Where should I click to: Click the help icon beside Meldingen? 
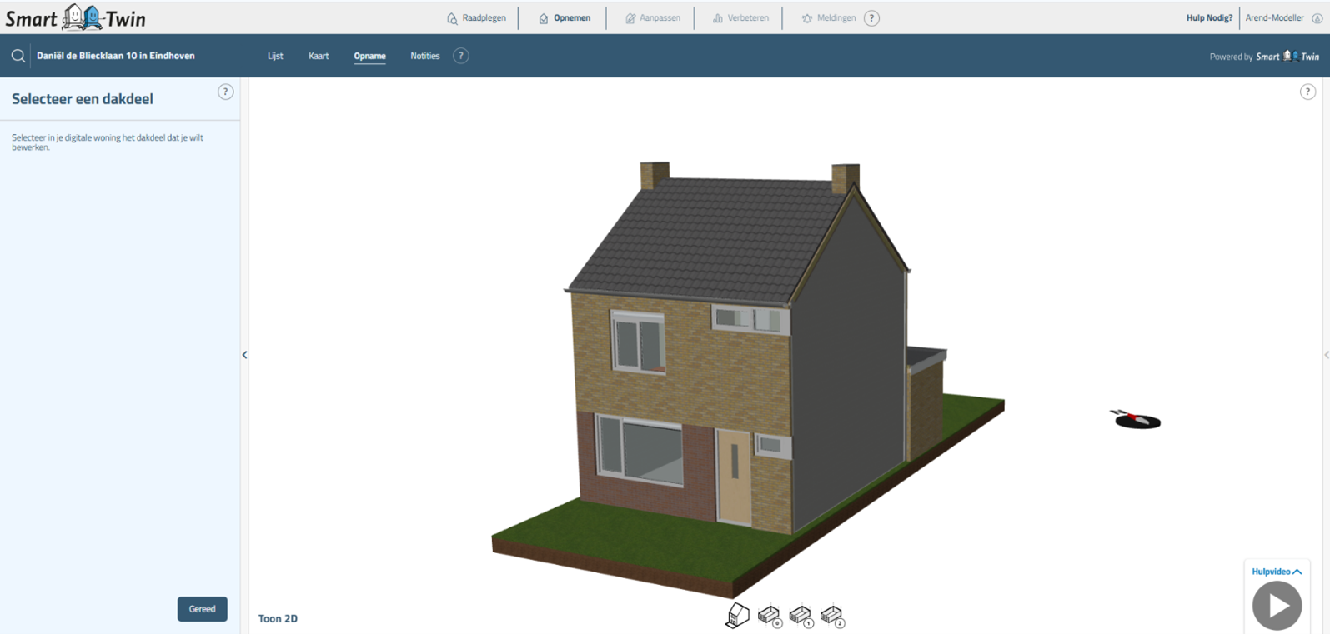point(871,18)
